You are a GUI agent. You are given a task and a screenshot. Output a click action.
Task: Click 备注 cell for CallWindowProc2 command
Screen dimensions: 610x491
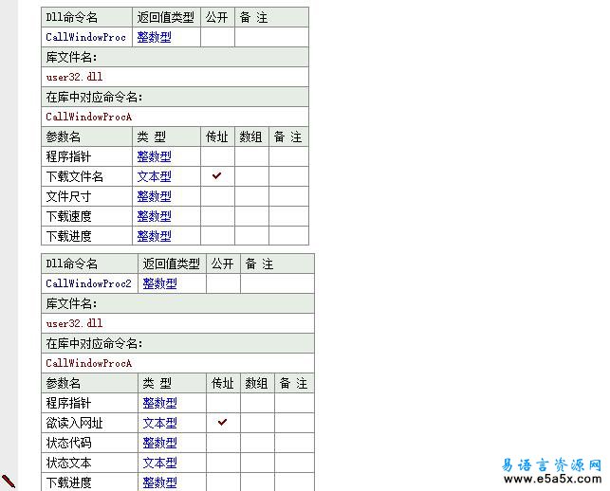[x=277, y=283]
